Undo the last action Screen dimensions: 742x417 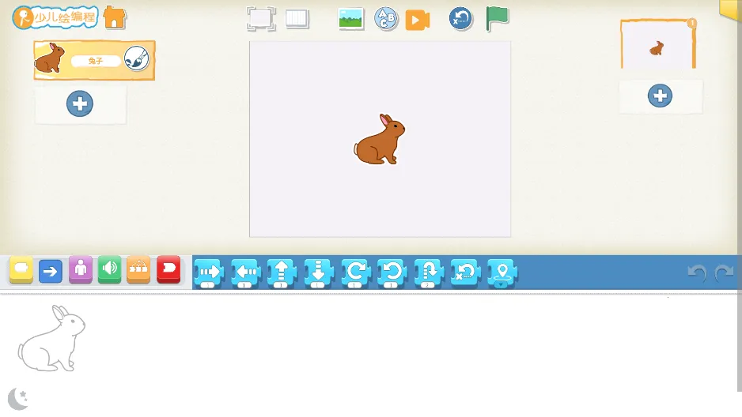[697, 272]
